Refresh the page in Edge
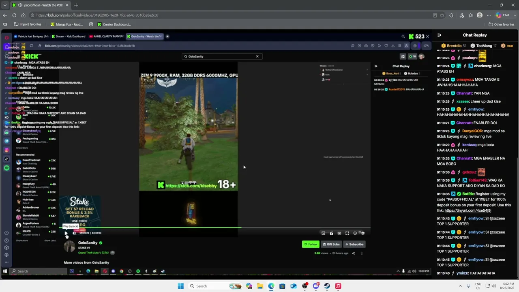Image resolution: width=519 pixels, height=292 pixels. click(x=14, y=15)
